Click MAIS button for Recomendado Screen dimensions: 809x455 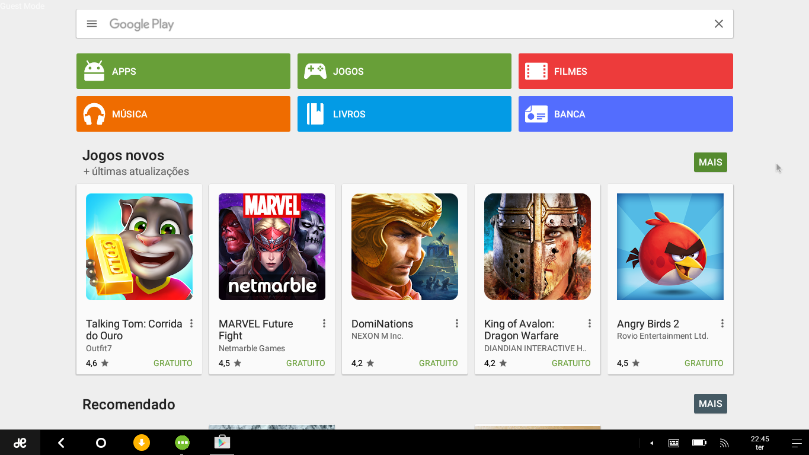pos(711,403)
